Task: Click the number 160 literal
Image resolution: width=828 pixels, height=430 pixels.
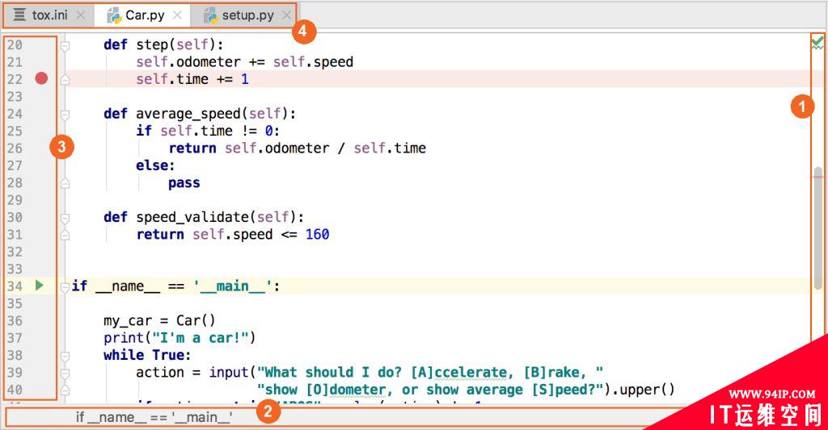Action: tap(317, 235)
